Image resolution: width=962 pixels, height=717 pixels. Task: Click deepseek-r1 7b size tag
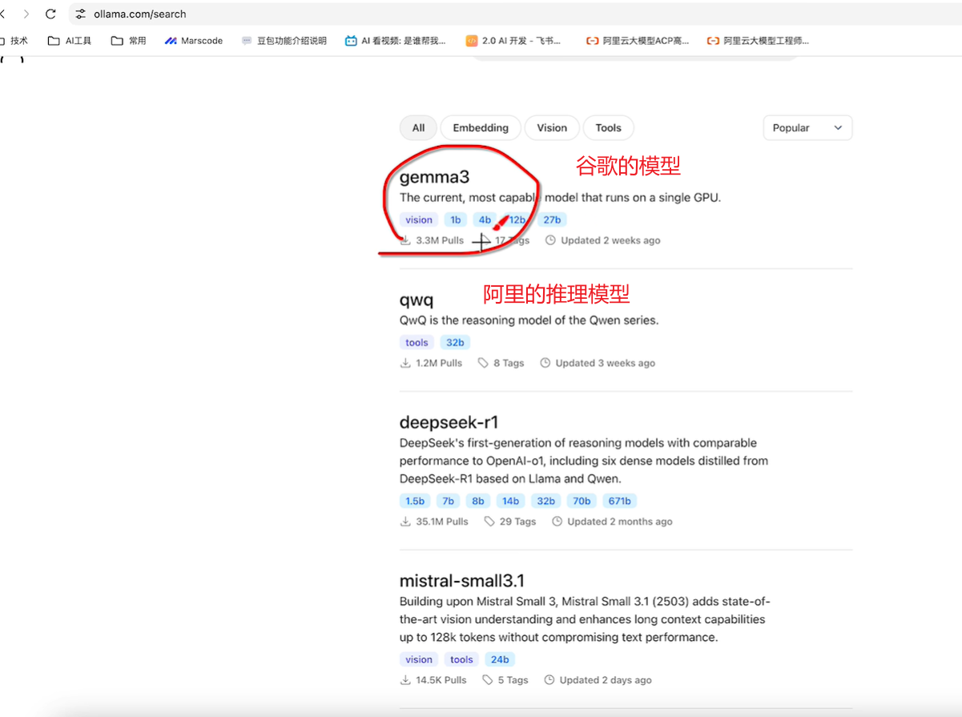click(449, 501)
